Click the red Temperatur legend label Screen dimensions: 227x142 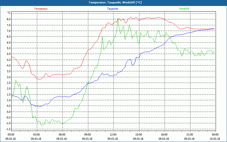41,9
